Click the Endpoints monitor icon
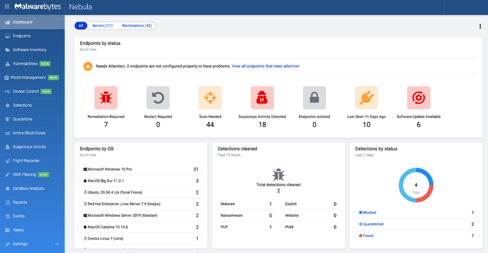 point(8,36)
